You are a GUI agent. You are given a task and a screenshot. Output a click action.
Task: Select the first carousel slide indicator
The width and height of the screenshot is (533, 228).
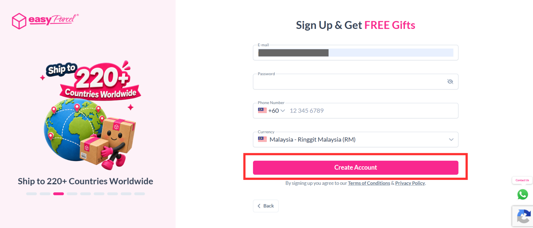coord(32,194)
